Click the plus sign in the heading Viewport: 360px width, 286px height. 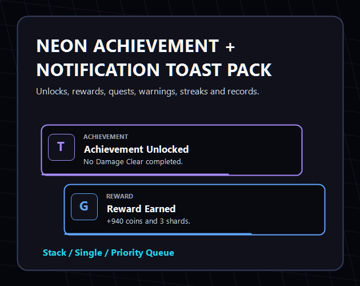230,47
